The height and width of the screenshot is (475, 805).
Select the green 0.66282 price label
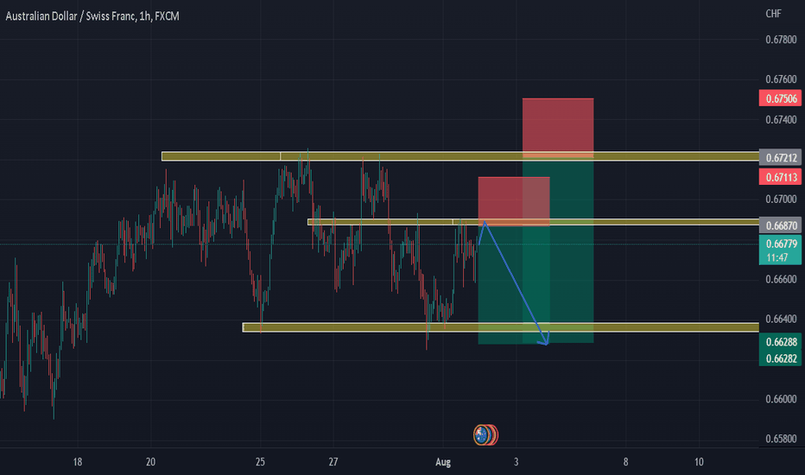pos(780,358)
